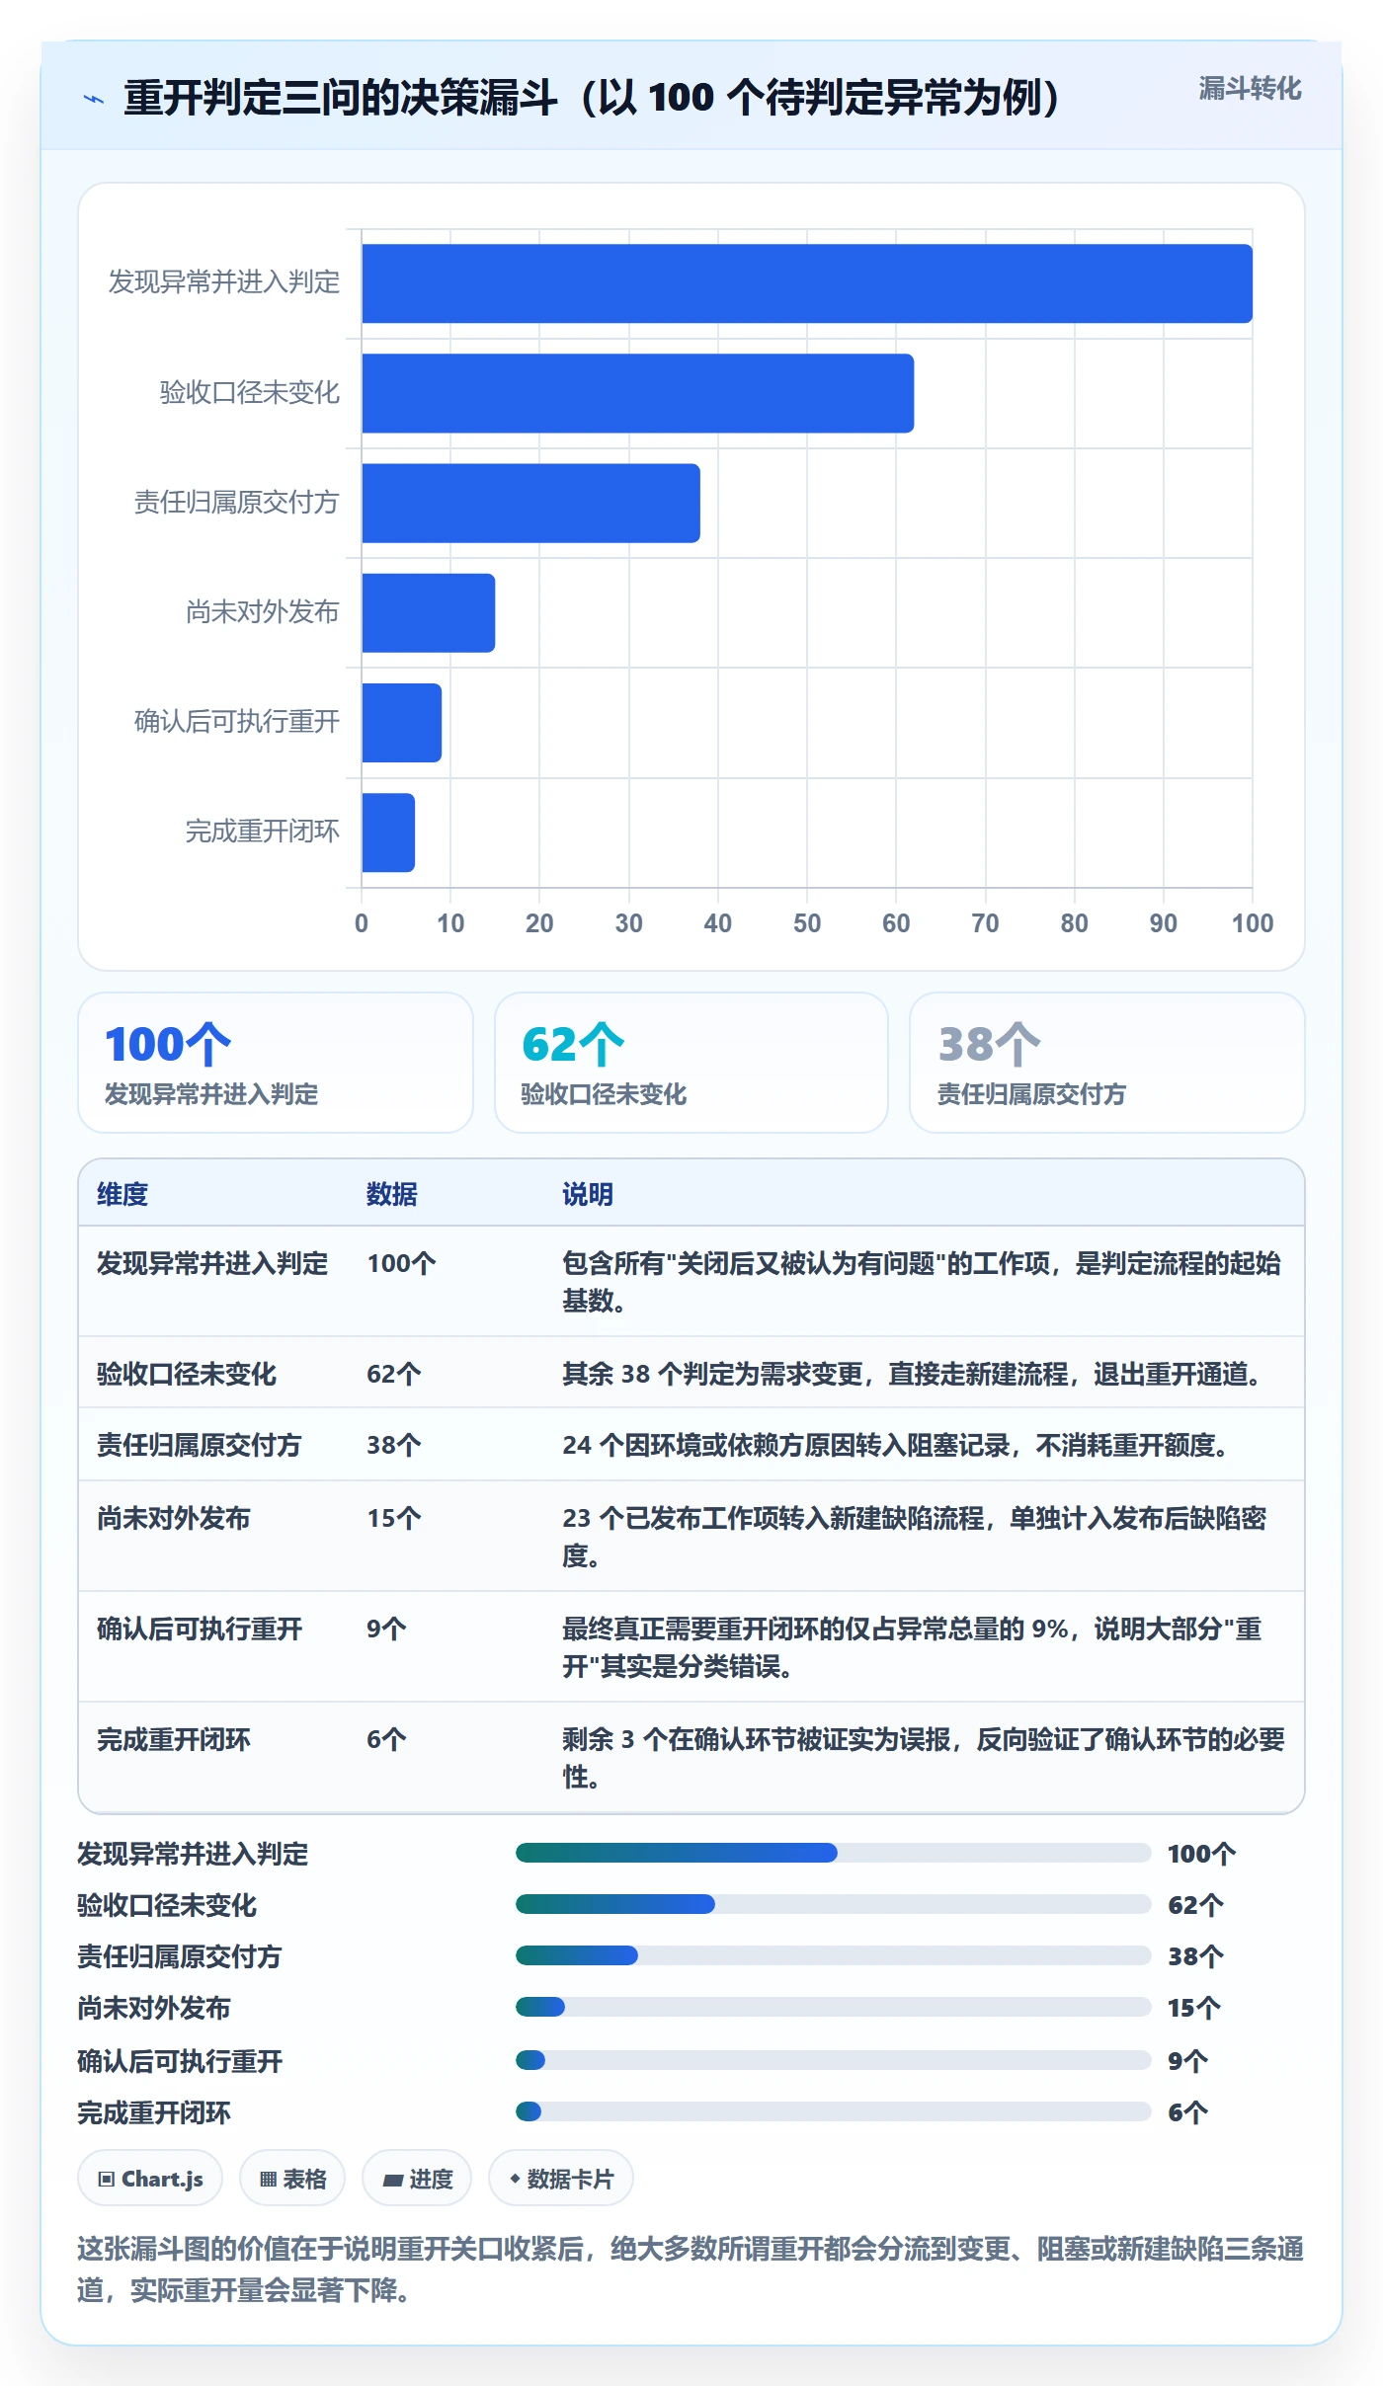This screenshot has width=1383, height=2386.
Task: Click the summary paragraph starting 这张漏斗图
Action: 691,2268
